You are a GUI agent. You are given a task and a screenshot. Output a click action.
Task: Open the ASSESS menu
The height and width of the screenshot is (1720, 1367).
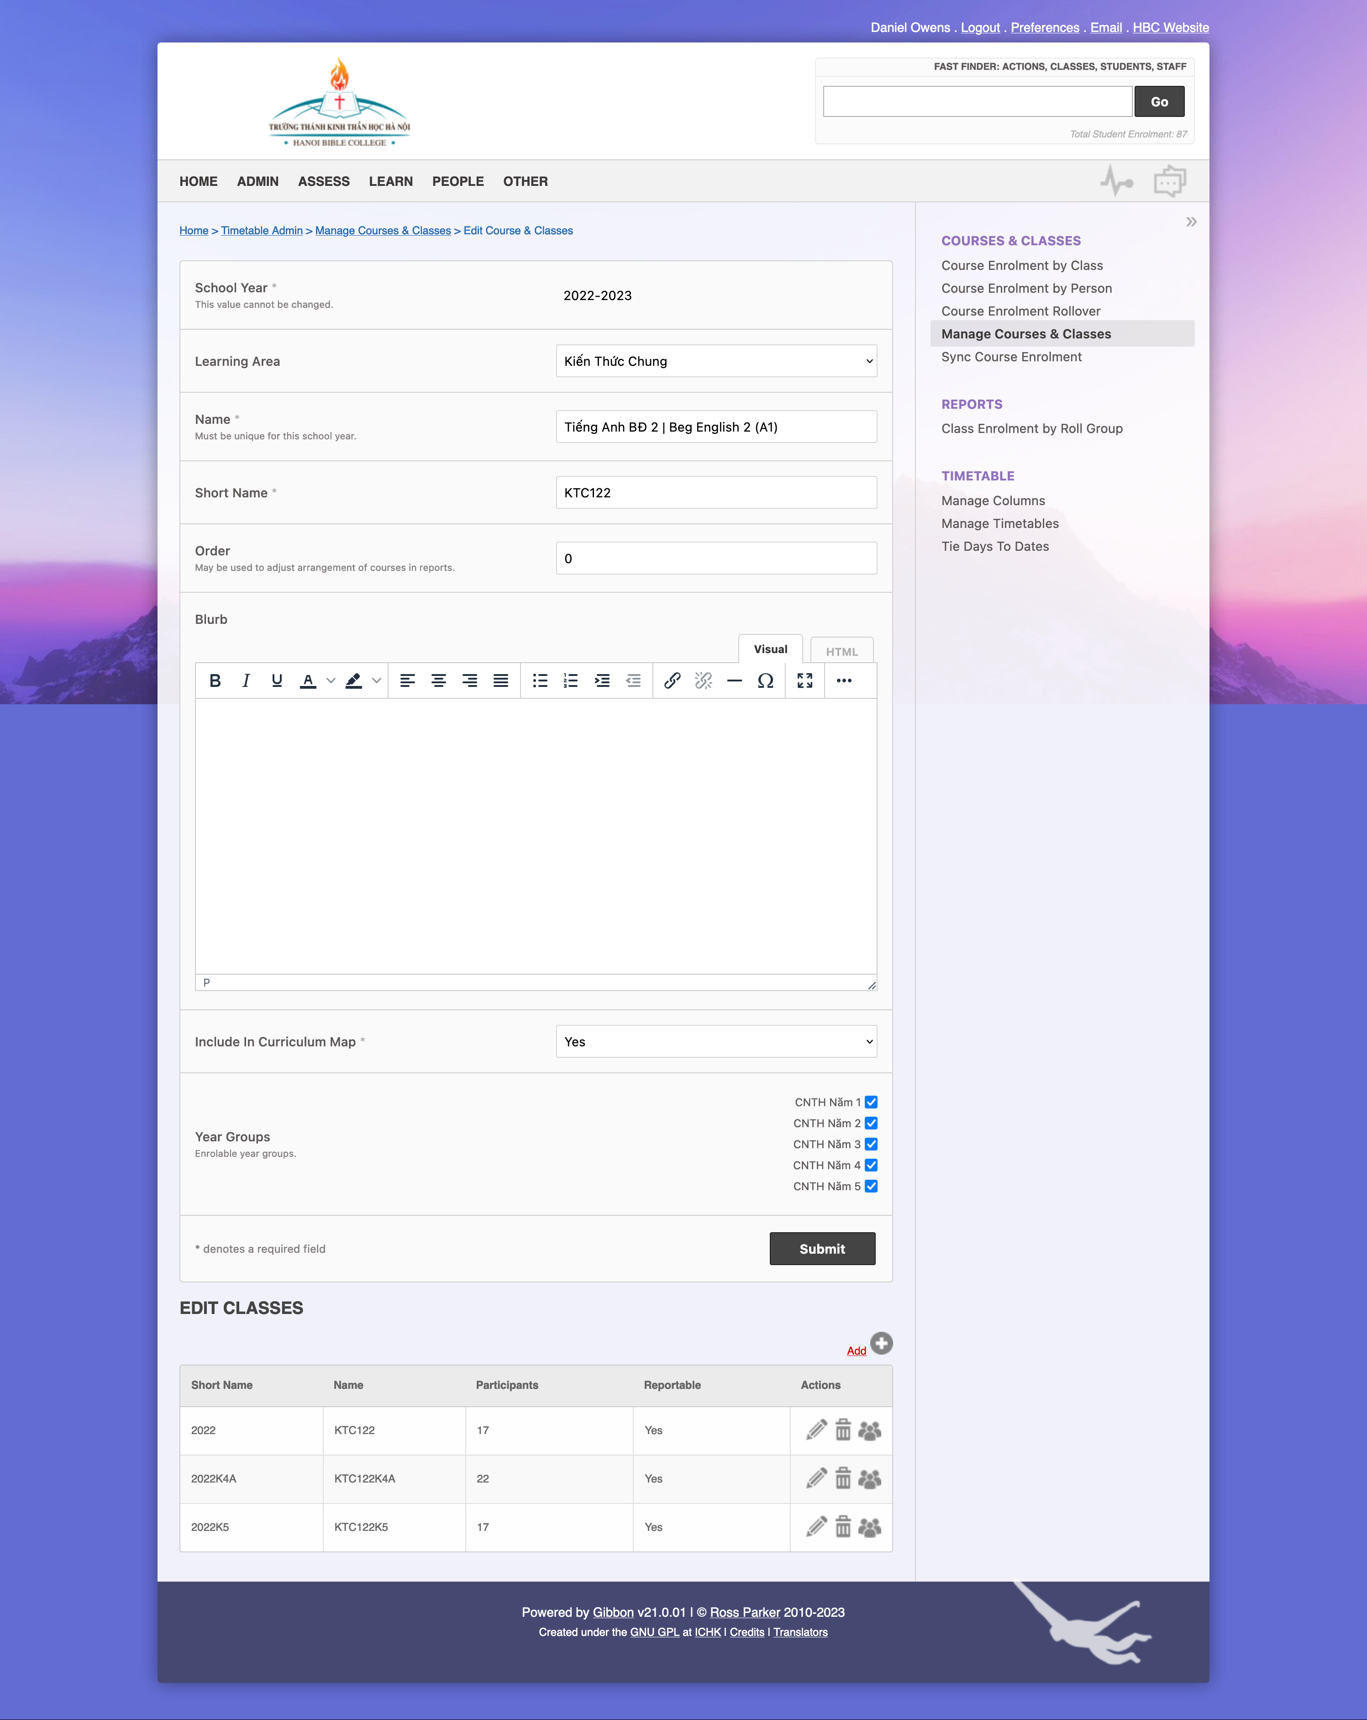click(324, 181)
